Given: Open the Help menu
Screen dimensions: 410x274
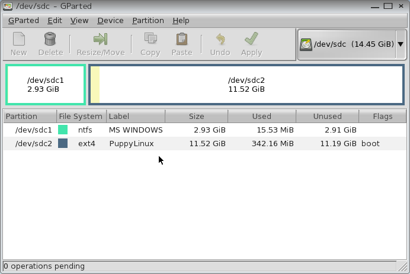Looking at the screenshot, I should [181, 20].
